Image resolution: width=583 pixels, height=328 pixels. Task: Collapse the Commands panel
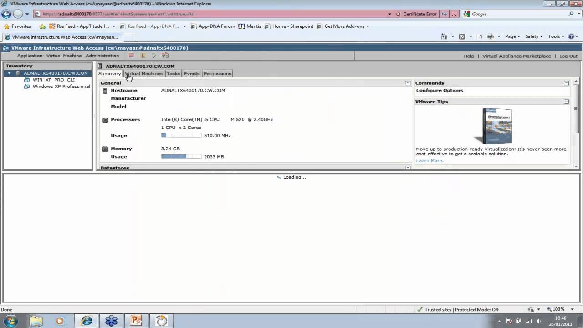click(x=566, y=83)
